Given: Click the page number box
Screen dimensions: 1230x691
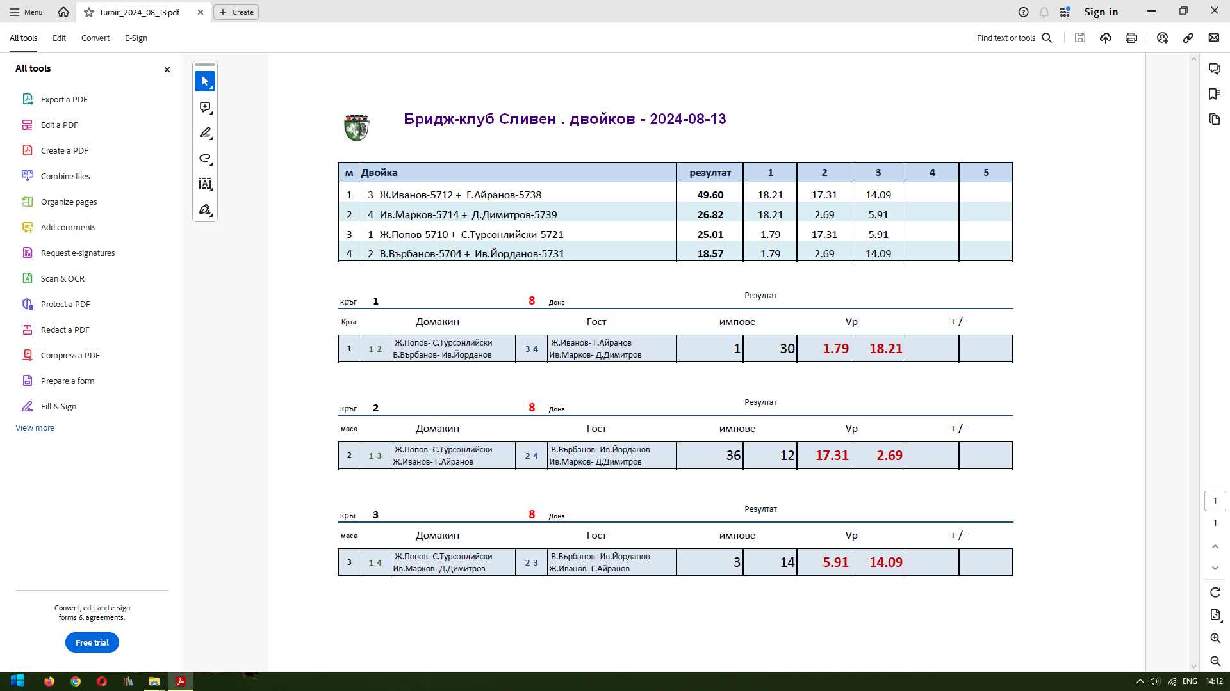Looking at the screenshot, I should [x=1215, y=501].
